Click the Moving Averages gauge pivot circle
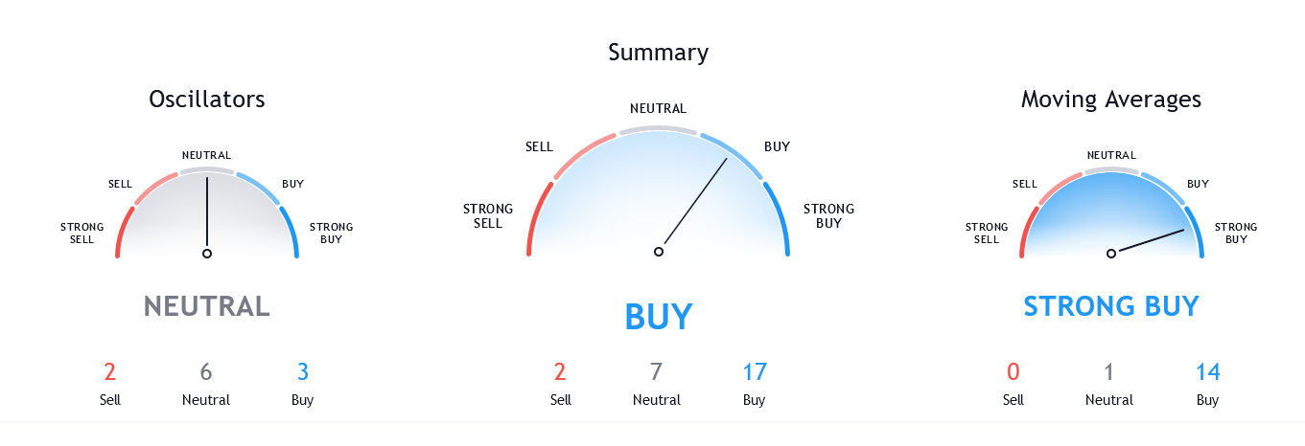The image size is (1305, 446). click(x=1111, y=254)
